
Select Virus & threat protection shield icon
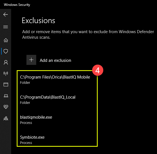tap(6, 51)
